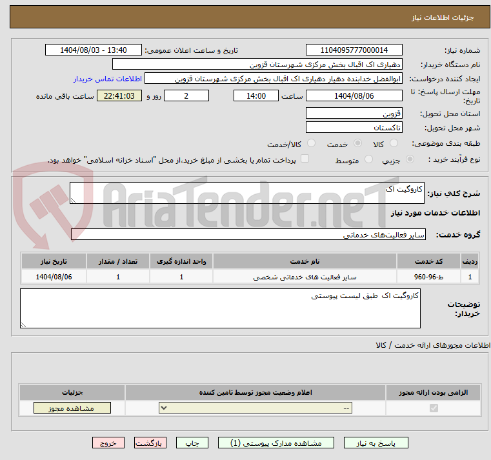Viewport: 491px width, 460px height.
Task: Click the تعداد / مقدار column header
Action: (x=118, y=261)
